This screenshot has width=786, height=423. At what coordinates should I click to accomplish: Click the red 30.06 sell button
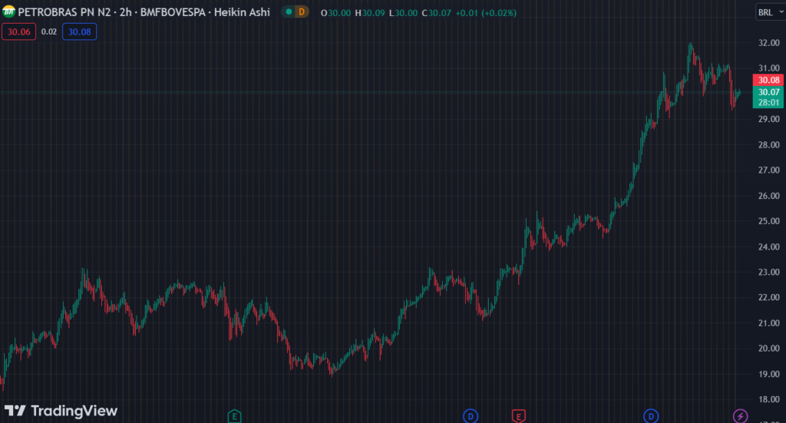19,31
